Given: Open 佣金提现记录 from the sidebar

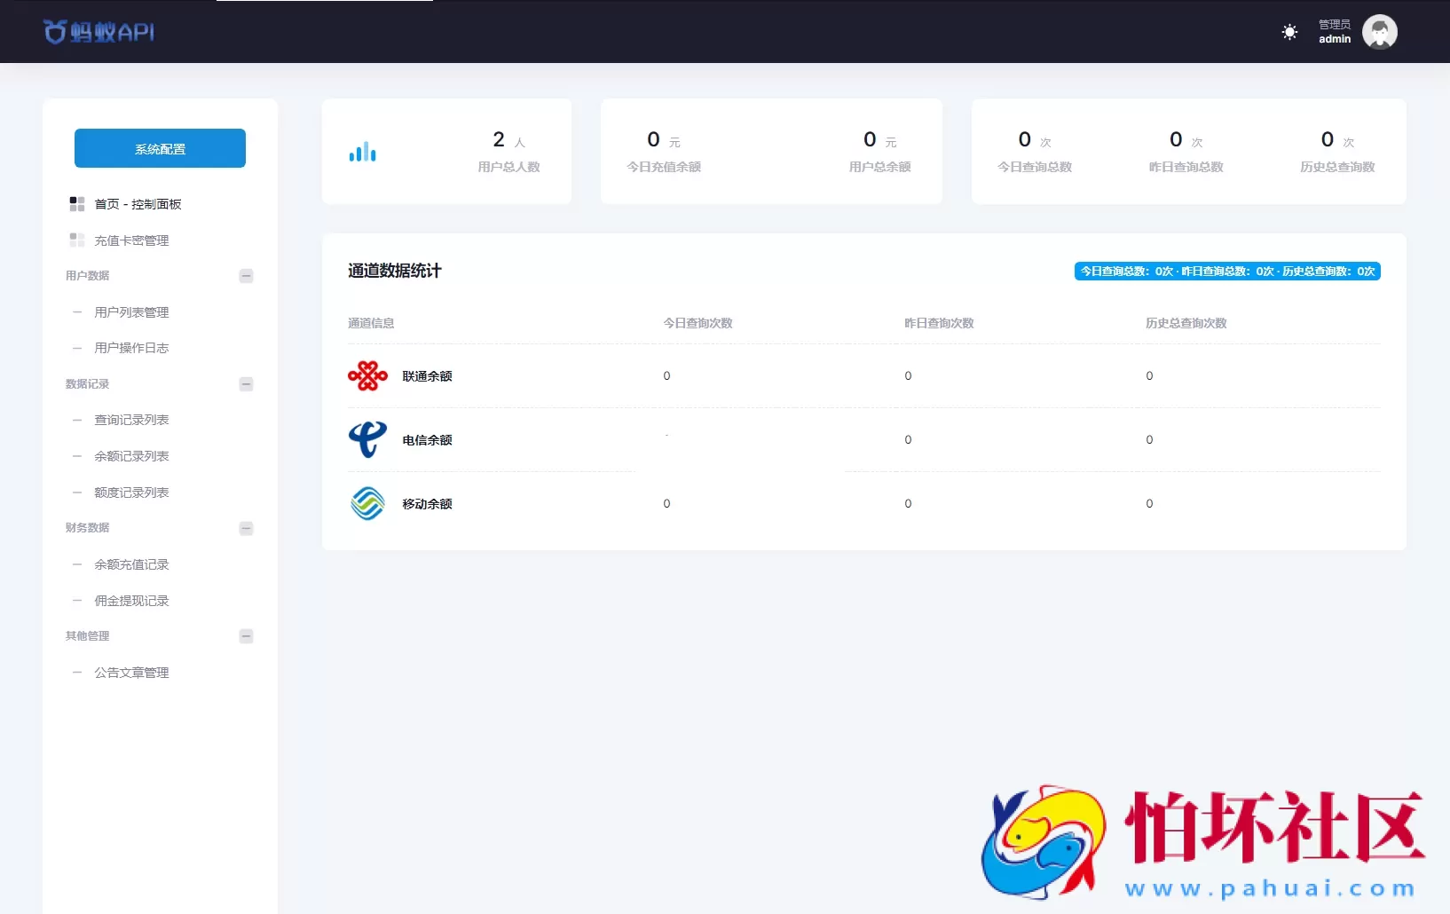Looking at the screenshot, I should 131,601.
